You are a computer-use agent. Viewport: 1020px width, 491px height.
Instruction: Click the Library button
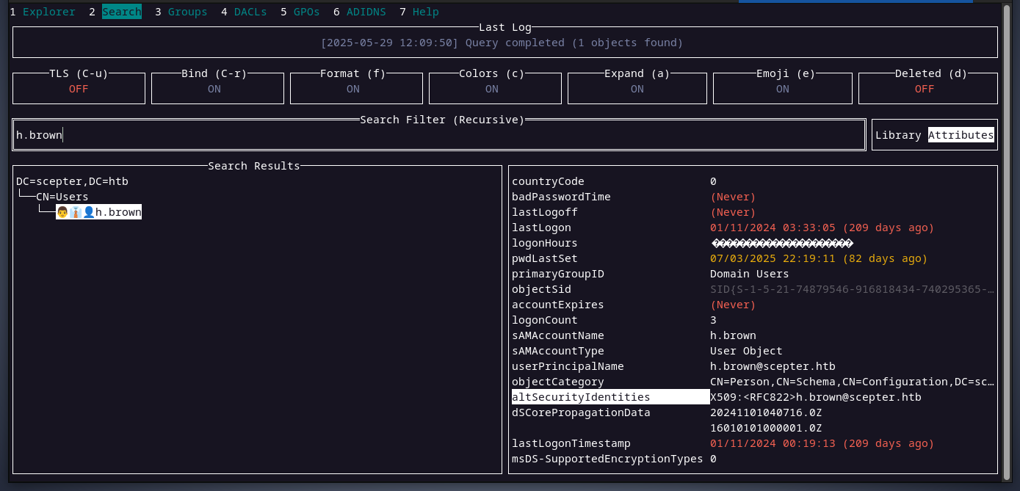[x=898, y=135]
